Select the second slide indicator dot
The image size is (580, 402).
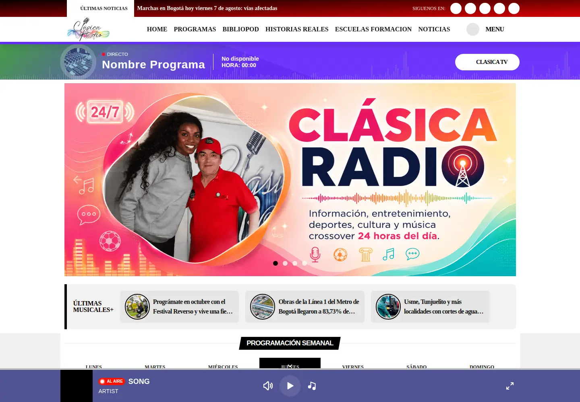point(285,263)
